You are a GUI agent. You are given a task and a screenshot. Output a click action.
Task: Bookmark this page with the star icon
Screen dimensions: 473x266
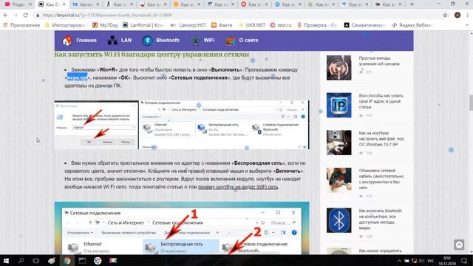pyautogui.click(x=445, y=15)
